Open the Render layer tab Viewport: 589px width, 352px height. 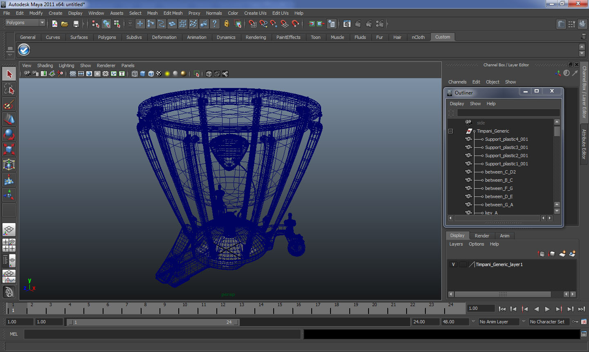tap(482, 236)
